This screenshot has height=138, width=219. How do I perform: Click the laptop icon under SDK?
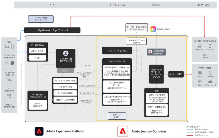(x=7, y=47)
